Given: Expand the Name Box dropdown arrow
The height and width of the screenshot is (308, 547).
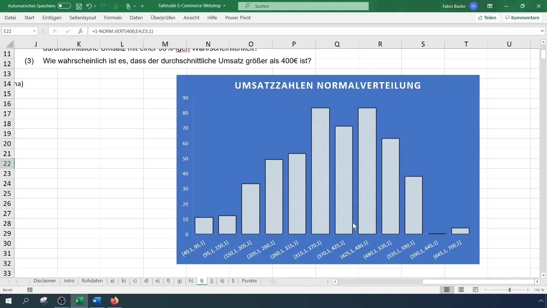Looking at the screenshot, I should (x=34, y=31).
